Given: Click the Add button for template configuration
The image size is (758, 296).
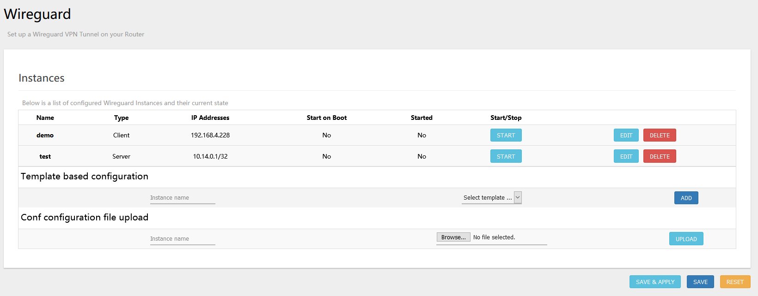Looking at the screenshot, I should pos(686,198).
